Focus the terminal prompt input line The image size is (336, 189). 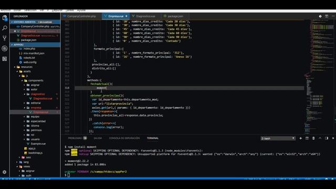click(69, 175)
